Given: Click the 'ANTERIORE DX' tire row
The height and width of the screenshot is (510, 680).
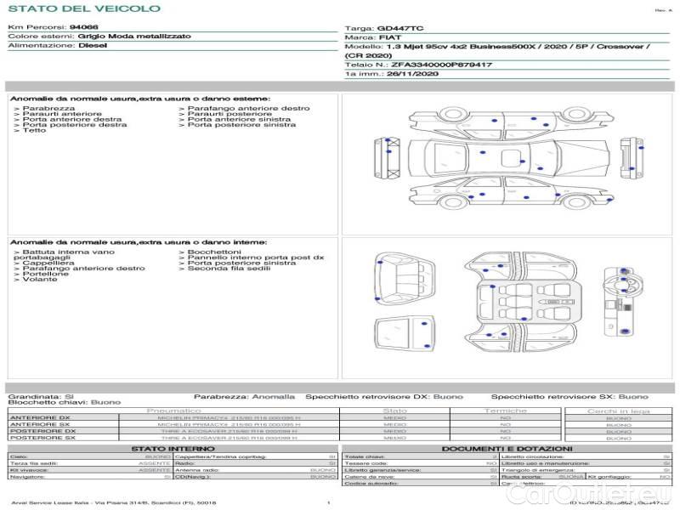Looking at the screenshot, I should 170,418.
